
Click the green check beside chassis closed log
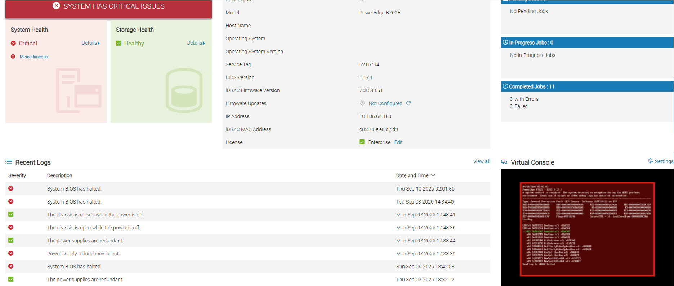pos(11,214)
